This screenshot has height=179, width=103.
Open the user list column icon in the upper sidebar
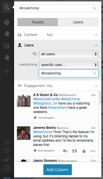pos(7,46)
